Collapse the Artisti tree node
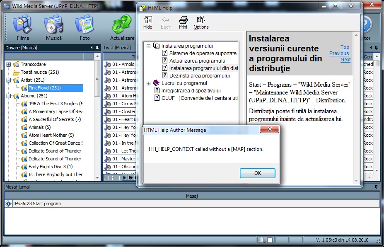The image size is (384, 247). (9, 80)
